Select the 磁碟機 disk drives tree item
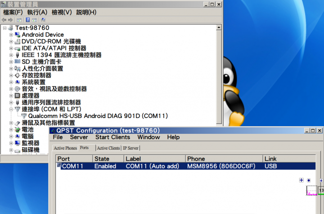 pyautogui.click(x=31, y=150)
